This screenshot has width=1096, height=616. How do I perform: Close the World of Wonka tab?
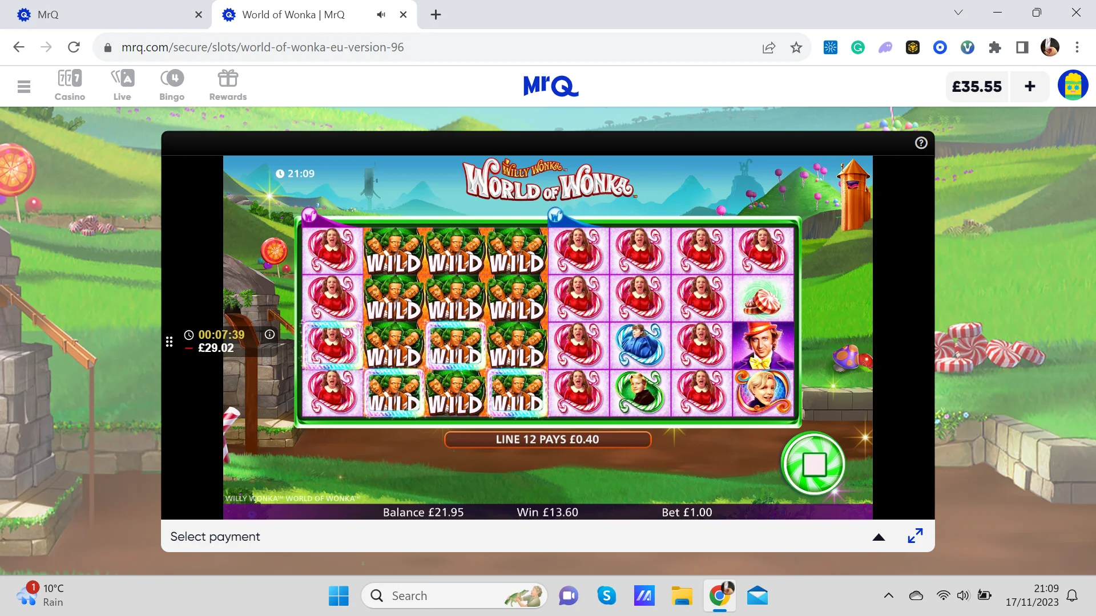tap(403, 15)
